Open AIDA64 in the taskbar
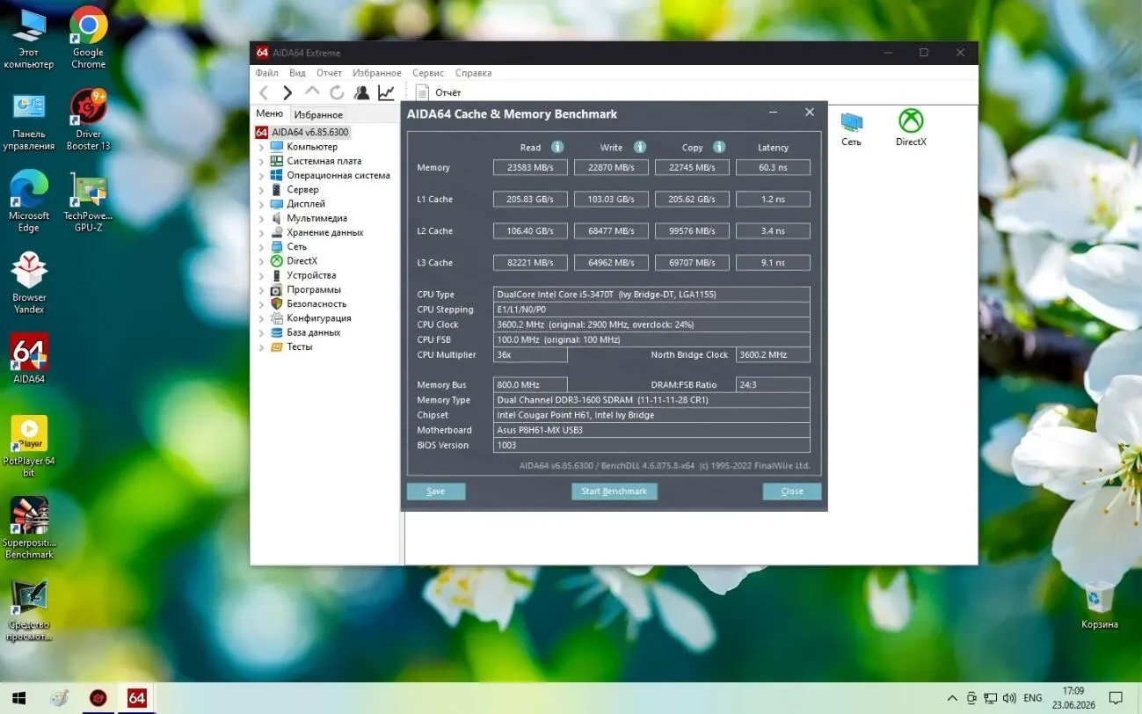The height and width of the screenshot is (714, 1142). pyautogui.click(x=137, y=698)
